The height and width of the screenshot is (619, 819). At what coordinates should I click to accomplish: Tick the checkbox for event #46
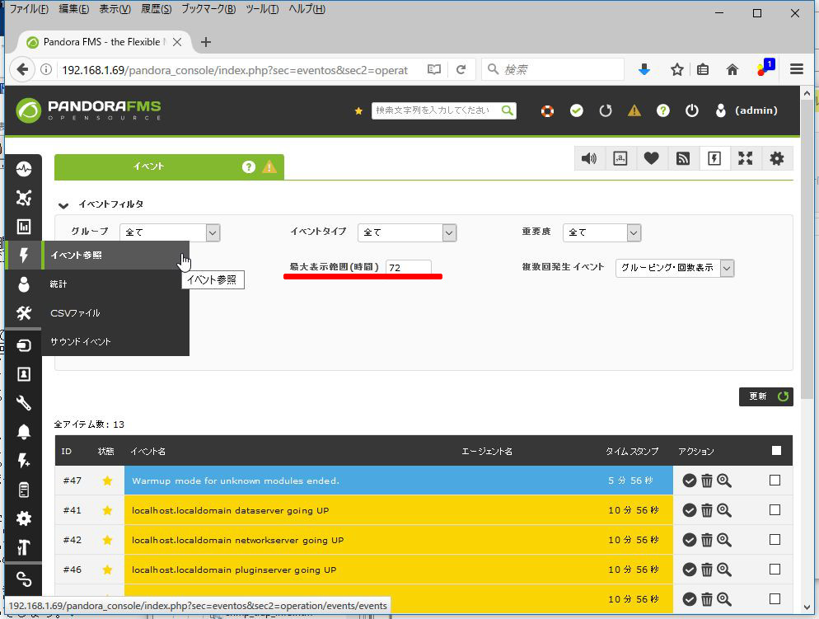[x=775, y=570]
